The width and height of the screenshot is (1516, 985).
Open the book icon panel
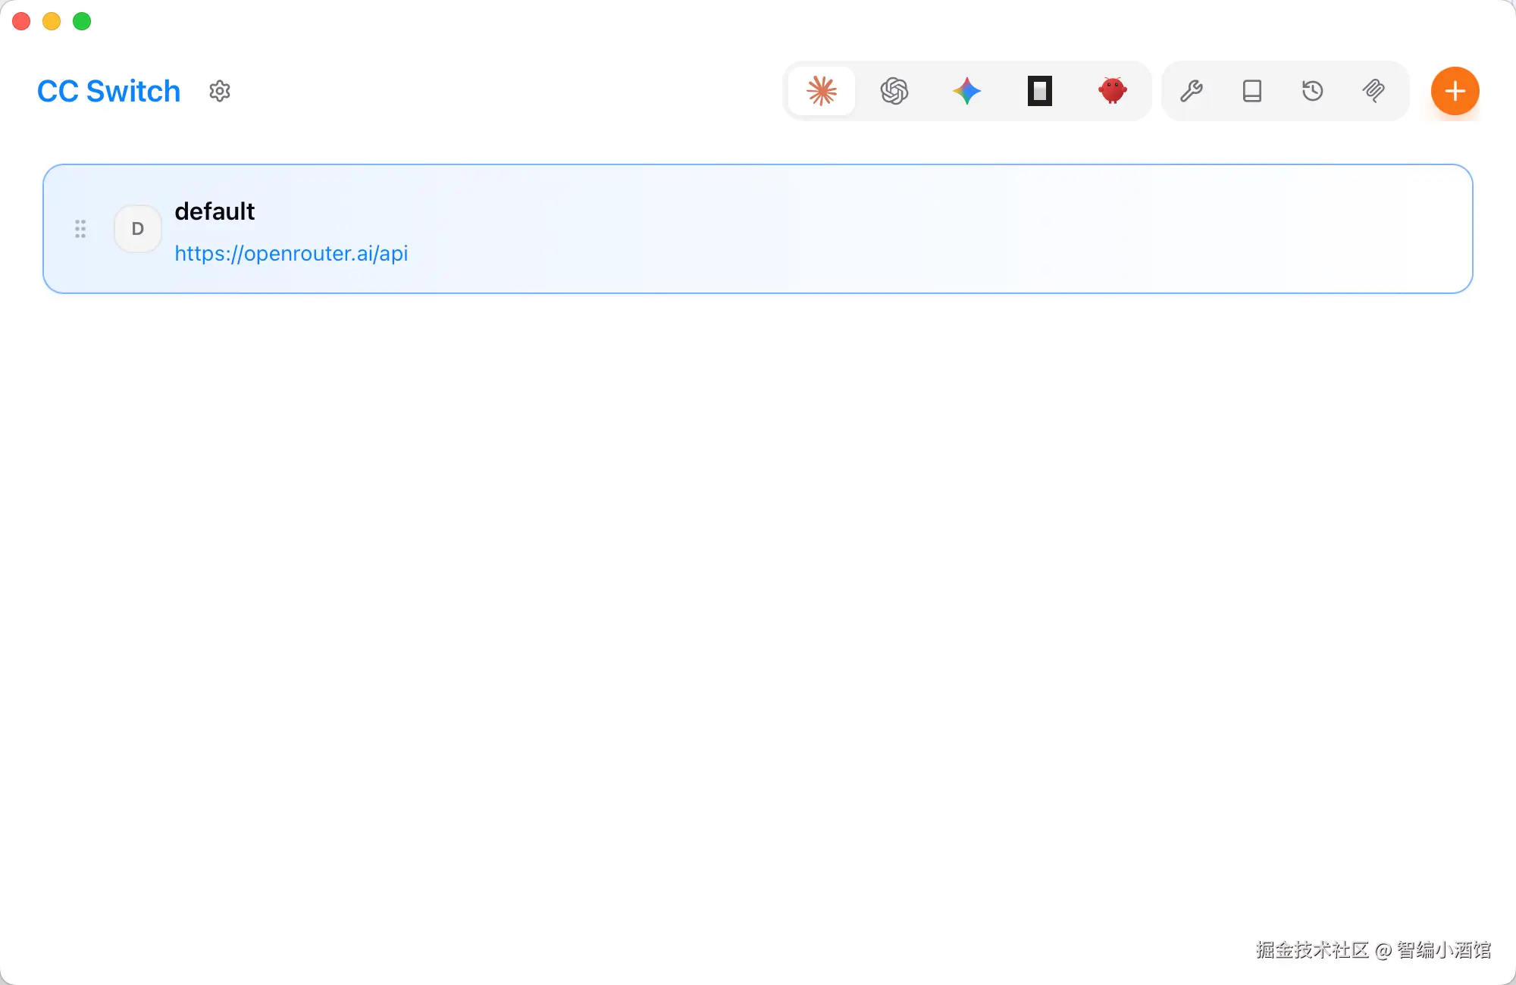pos(1252,91)
